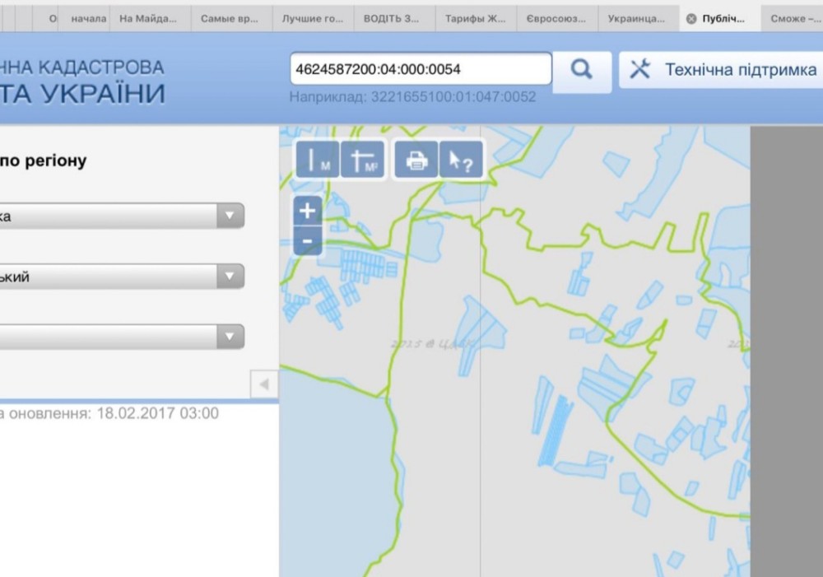Viewport: 823px width, 577px height.
Task: Click the print map icon
Action: 416,161
